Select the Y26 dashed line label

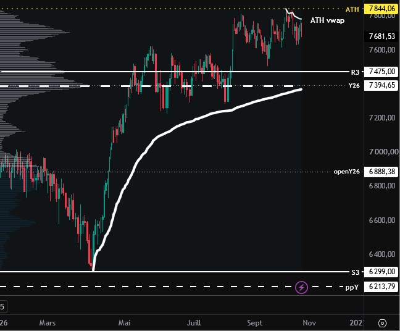(354, 85)
